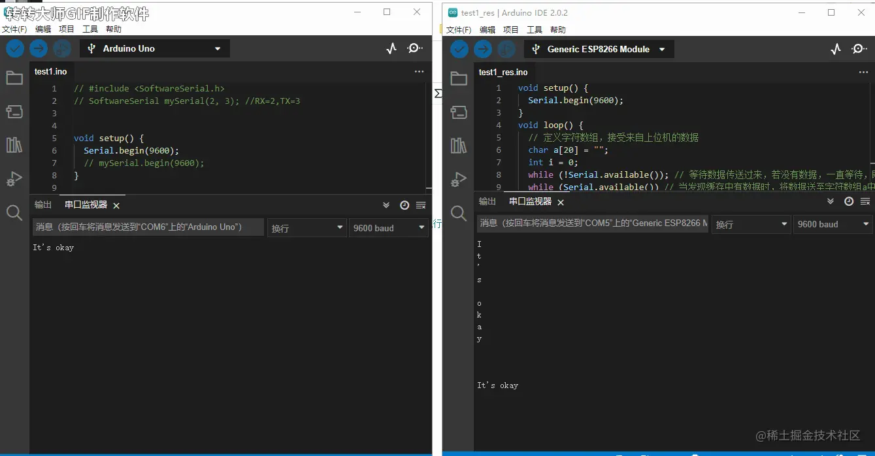Open the 文件(F) menu in the test1_res window
Image resolution: width=875 pixels, height=456 pixels.
[x=459, y=29]
